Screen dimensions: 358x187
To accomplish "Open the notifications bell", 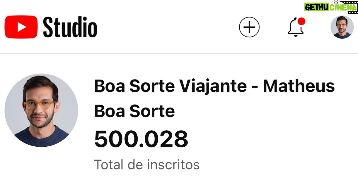I will (x=295, y=28).
